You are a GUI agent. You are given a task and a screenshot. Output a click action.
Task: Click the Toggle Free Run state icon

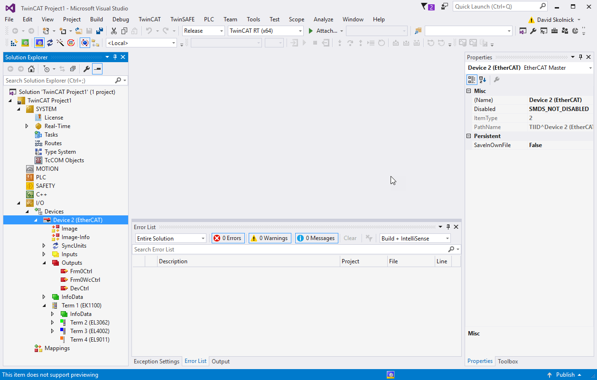pyautogui.click(x=71, y=43)
